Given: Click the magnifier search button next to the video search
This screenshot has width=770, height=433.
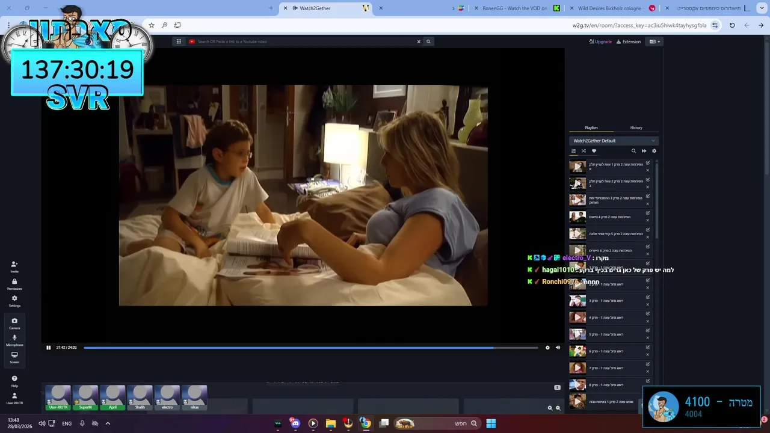Looking at the screenshot, I should click(x=428, y=41).
